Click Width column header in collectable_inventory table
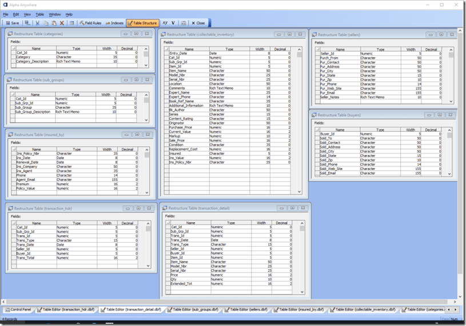Image resolution: width=466 pixels, height=326 pixels. (260, 49)
